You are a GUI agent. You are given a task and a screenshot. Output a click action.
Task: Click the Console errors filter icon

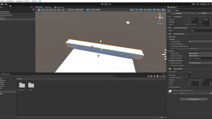click(157, 76)
